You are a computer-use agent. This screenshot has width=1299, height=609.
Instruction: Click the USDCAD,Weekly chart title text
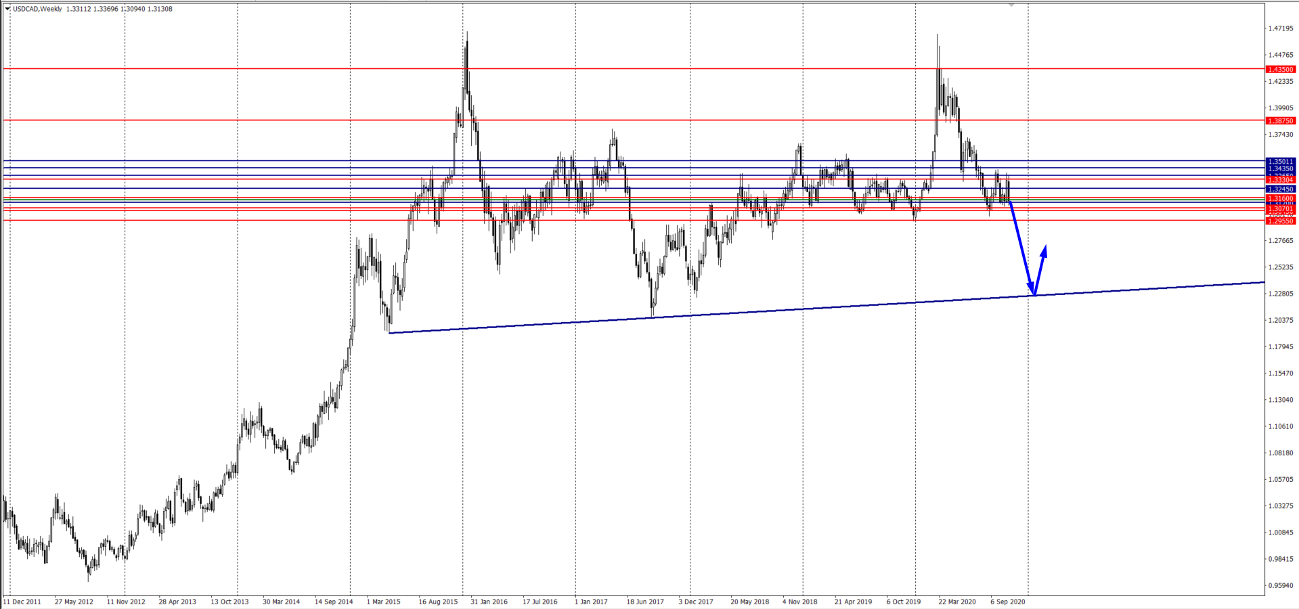38,9
